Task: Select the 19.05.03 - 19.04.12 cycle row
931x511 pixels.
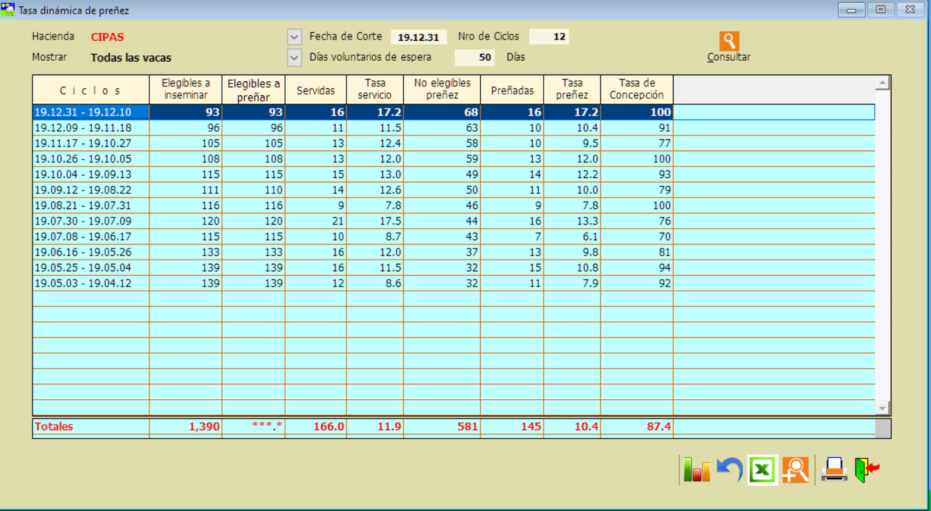Action: coord(83,283)
